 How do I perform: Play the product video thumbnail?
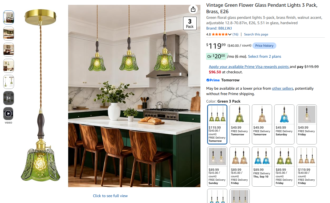(x=9, y=114)
